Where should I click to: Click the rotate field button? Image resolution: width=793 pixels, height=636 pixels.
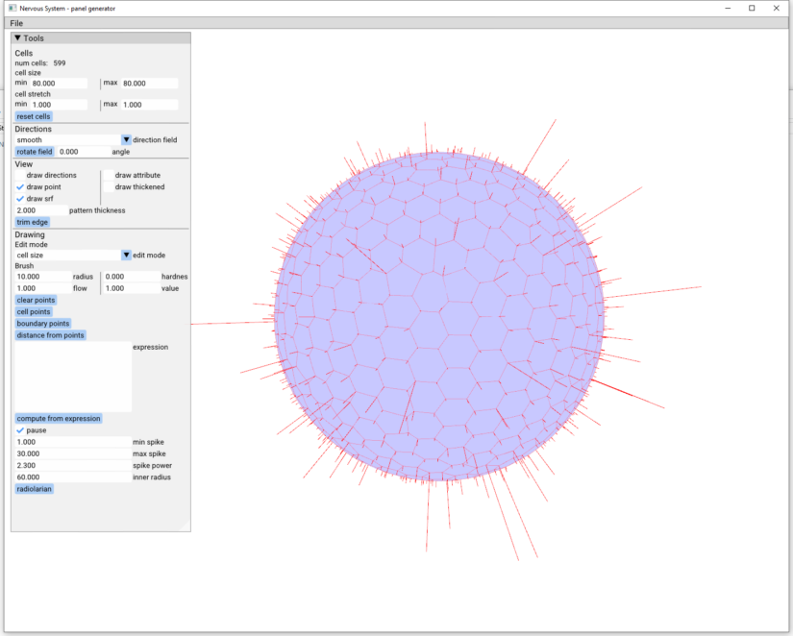(x=34, y=152)
